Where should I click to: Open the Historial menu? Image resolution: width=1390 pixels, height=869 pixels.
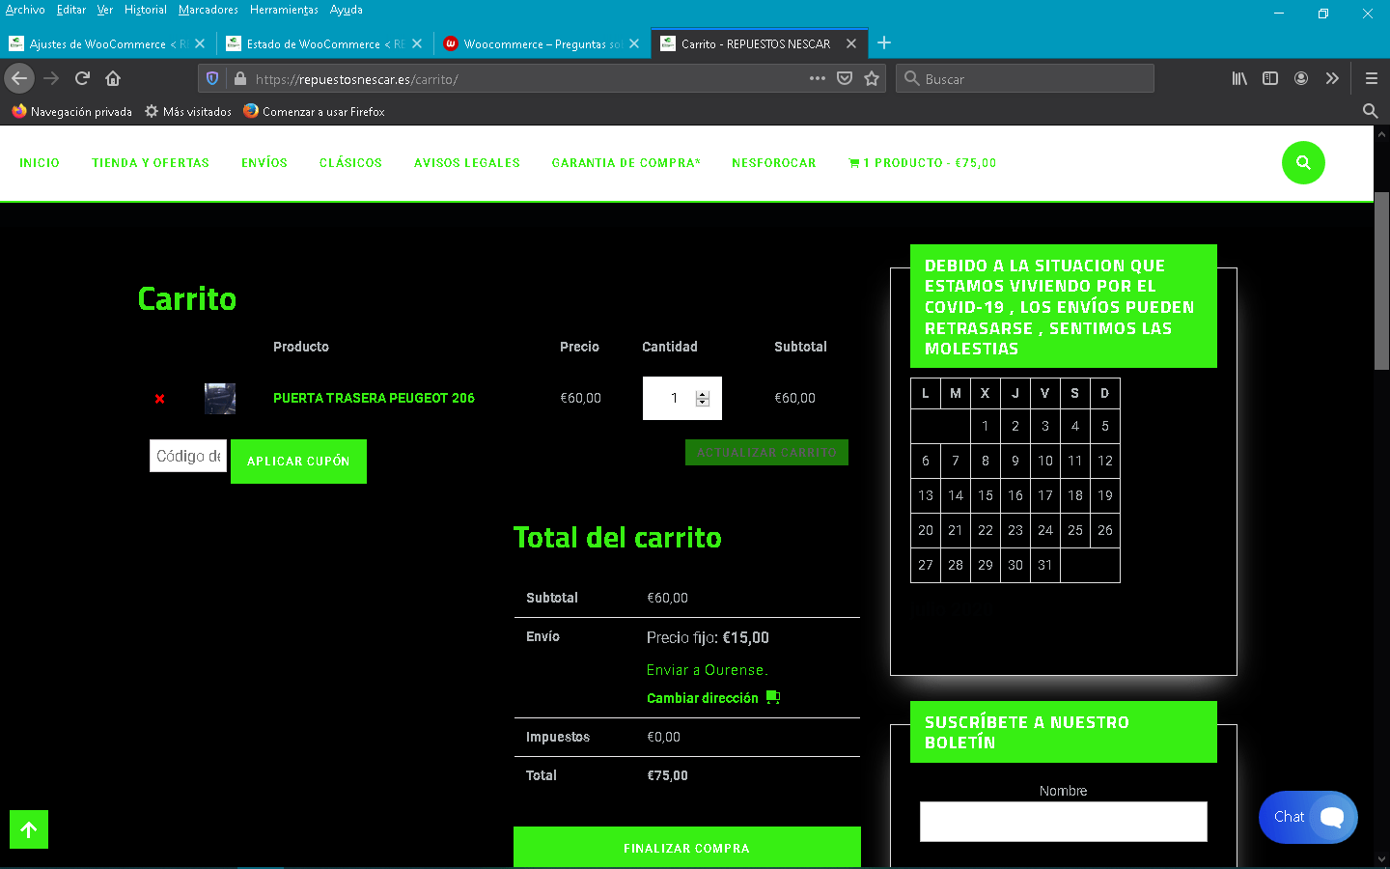click(x=145, y=10)
